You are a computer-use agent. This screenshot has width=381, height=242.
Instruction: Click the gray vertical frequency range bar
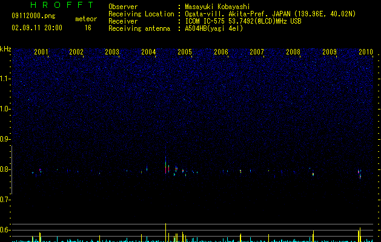tap(12, 169)
